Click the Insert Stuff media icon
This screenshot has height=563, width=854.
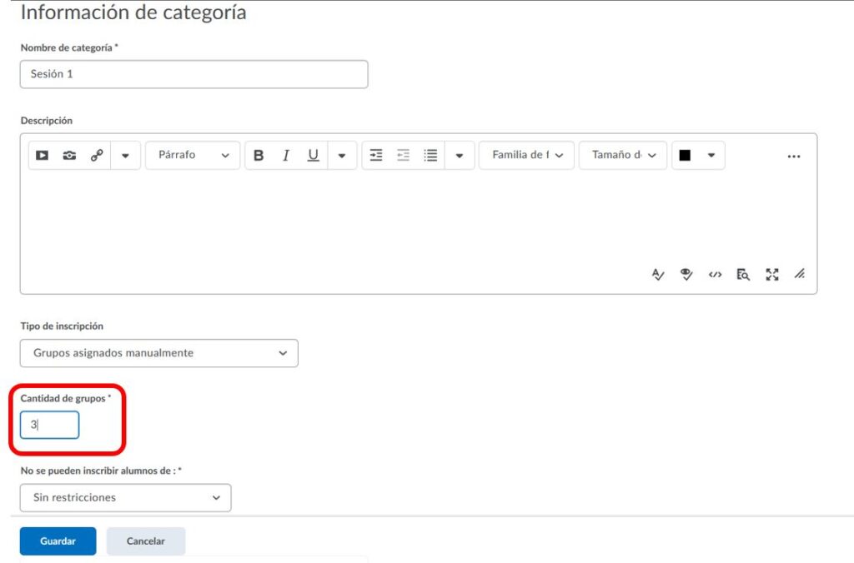[42, 156]
